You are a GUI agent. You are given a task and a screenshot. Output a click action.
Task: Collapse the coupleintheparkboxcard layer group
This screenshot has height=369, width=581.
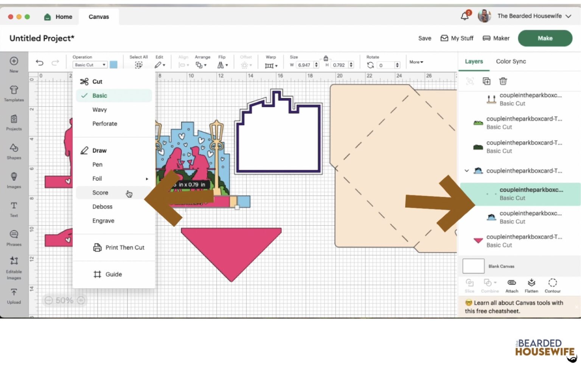pos(467,171)
